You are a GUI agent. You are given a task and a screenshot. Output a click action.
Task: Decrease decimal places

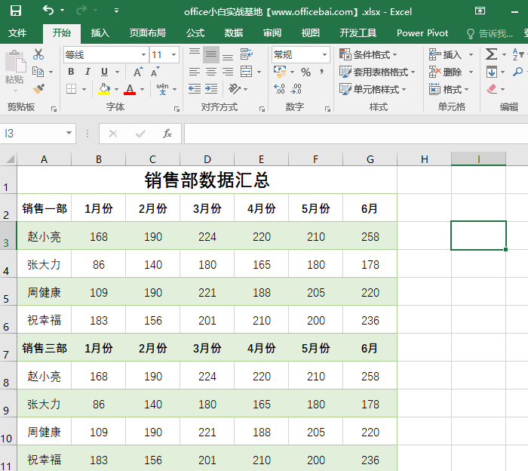(296, 89)
